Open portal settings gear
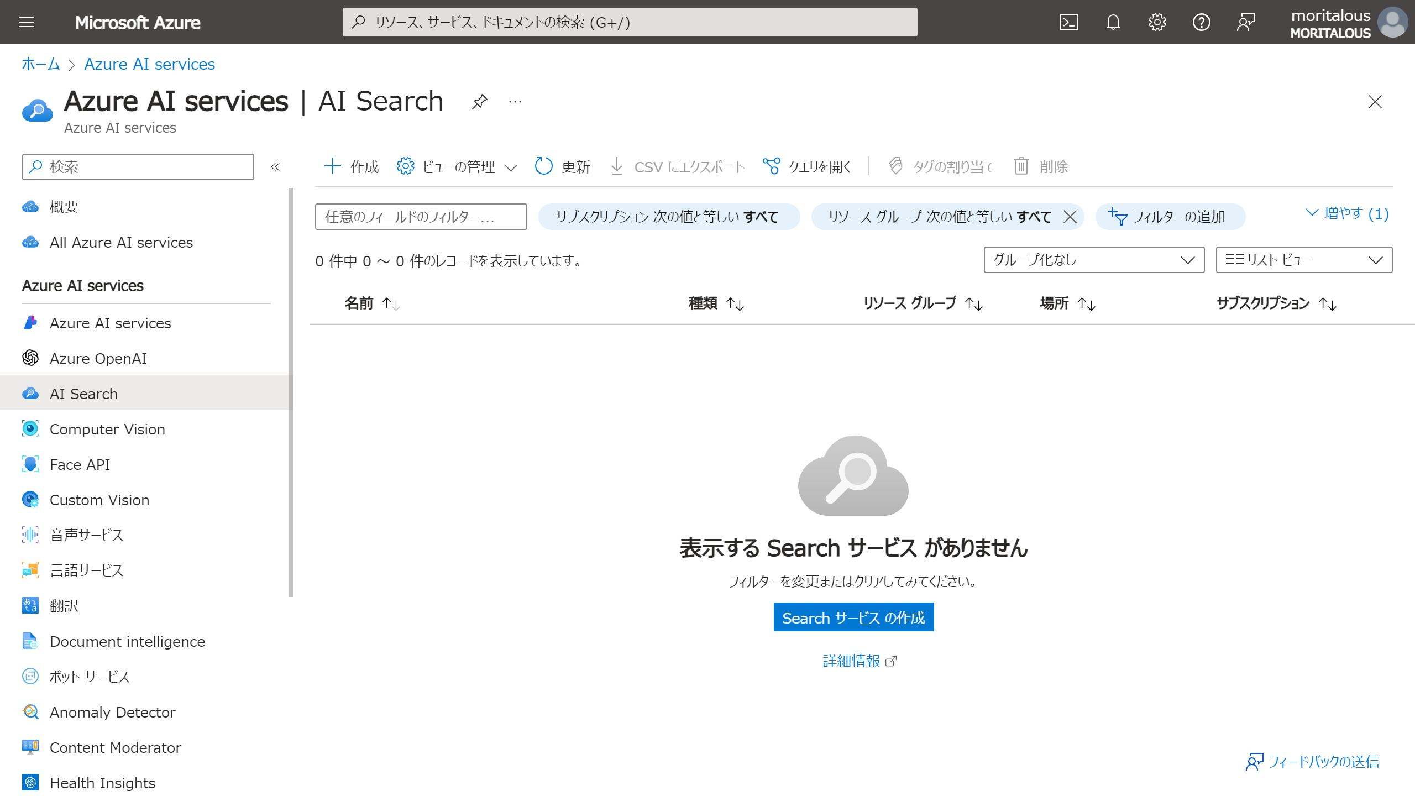Image resolution: width=1415 pixels, height=796 pixels. pyautogui.click(x=1156, y=22)
